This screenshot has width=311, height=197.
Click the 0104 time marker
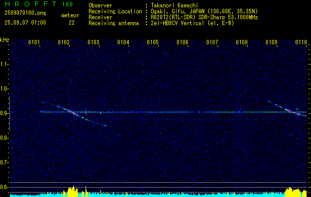pyautogui.click(x=123, y=42)
